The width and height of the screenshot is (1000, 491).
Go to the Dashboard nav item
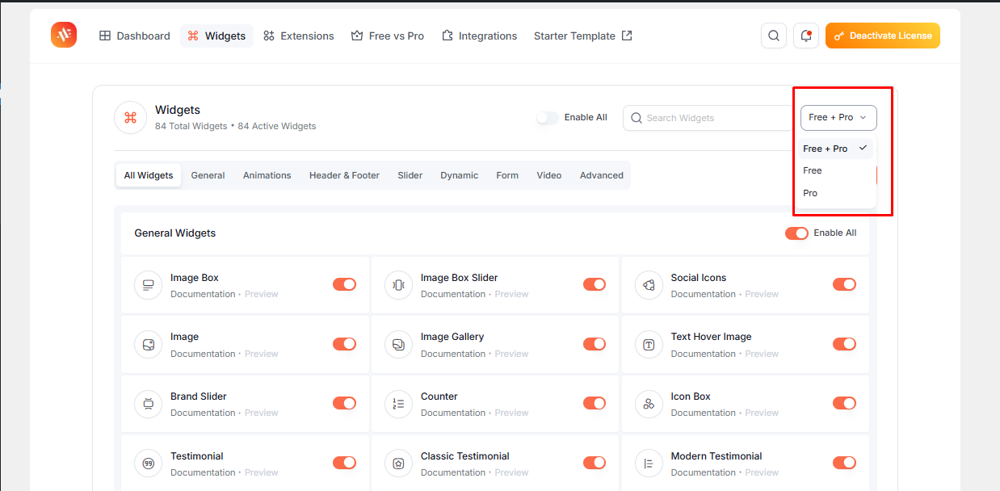pyautogui.click(x=134, y=36)
